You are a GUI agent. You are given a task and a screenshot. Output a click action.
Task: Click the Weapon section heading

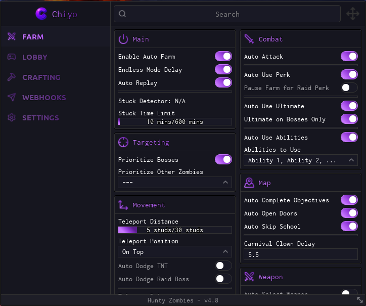pos(270,277)
